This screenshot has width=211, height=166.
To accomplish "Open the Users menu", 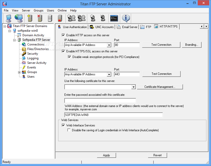I will [51, 10].
